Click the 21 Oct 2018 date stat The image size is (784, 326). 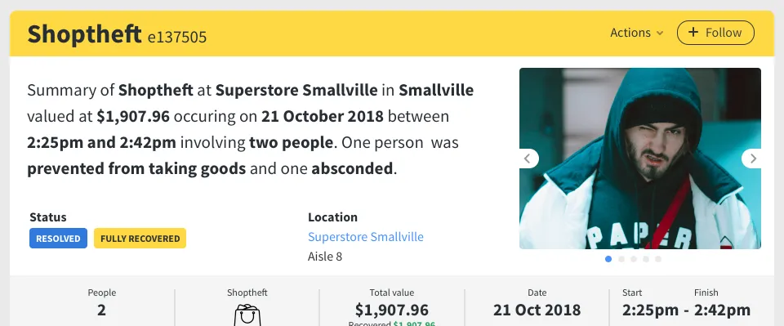tap(537, 310)
